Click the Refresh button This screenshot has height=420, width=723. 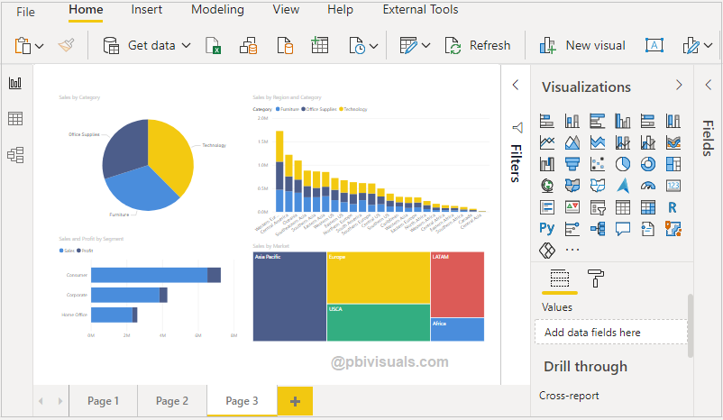[479, 45]
